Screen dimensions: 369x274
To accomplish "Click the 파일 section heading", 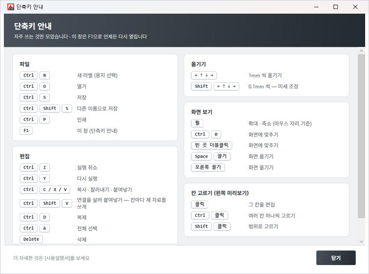I will [x=24, y=64].
